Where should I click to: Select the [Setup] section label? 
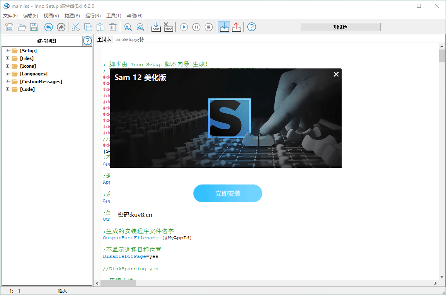coord(28,51)
